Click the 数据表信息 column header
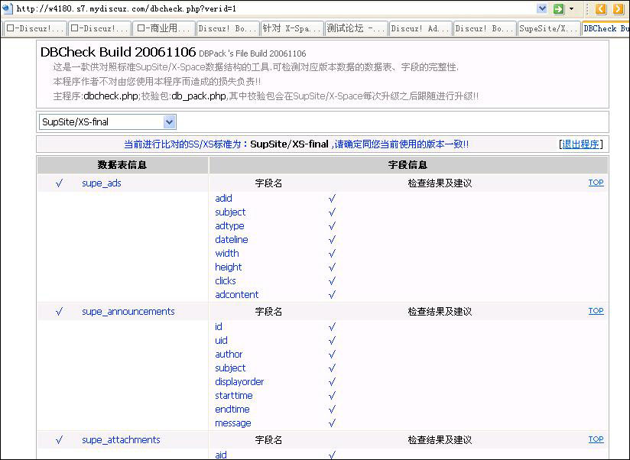The height and width of the screenshot is (460, 630). click(x=122, y=165)
